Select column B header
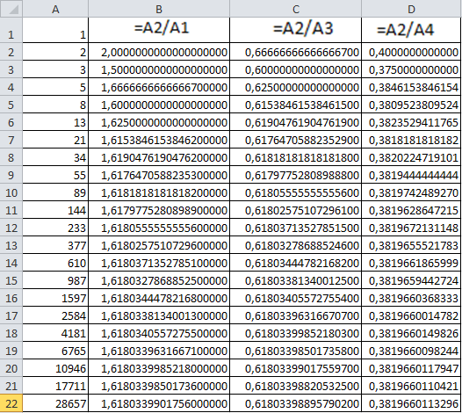This screenshot has height=413, width=462. [159, 9]
